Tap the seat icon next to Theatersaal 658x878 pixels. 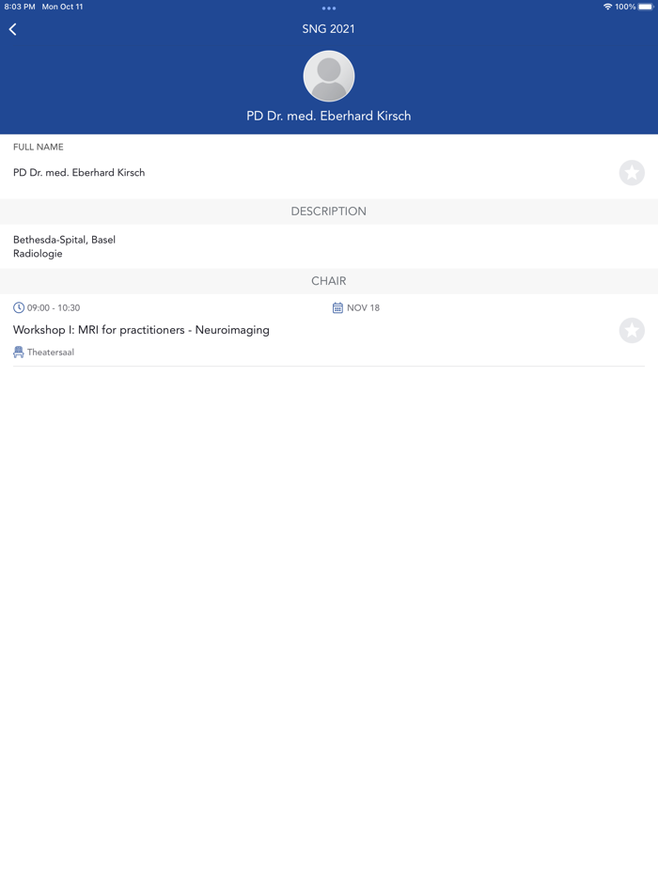pos(19,353)
